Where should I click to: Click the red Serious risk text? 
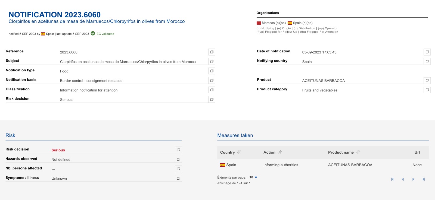(58, 150)
